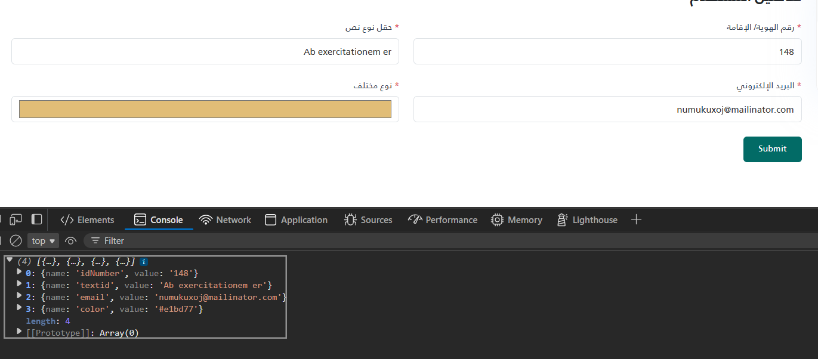Open live expression eye icon
The width and height of the screenshot is (818, 359).
tap(70, 241)
